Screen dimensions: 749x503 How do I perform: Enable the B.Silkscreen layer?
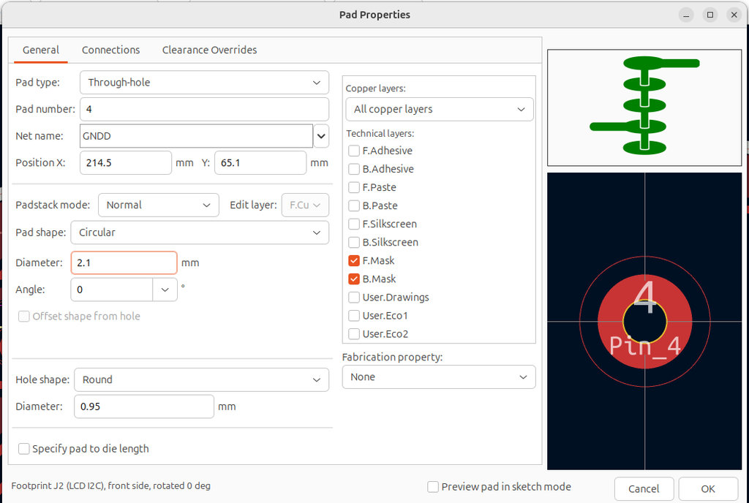[x=354, y=242]
